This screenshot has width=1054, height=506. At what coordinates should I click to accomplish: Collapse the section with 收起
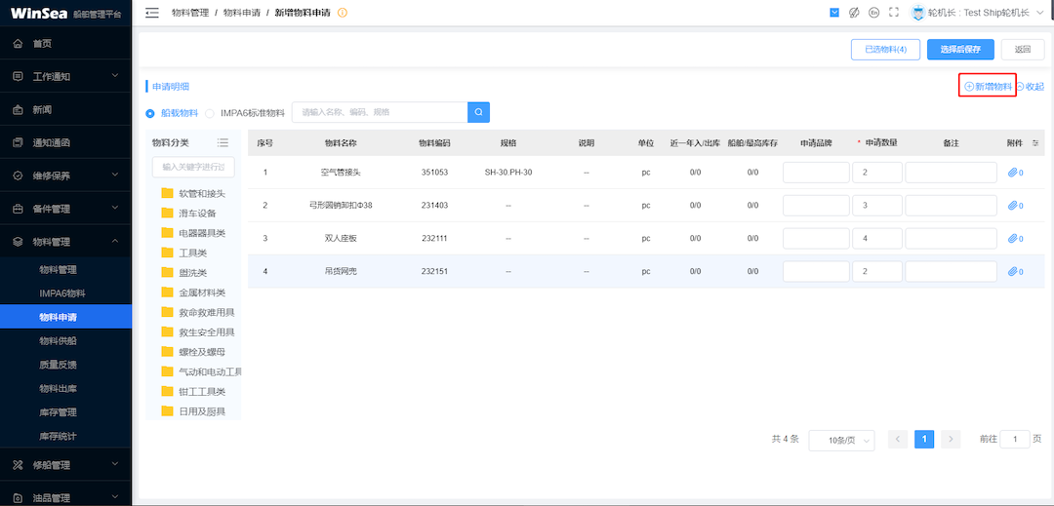tap(1030, 87)
